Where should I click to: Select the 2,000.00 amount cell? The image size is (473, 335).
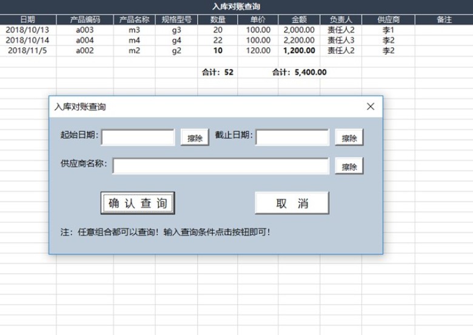(299, 30)
